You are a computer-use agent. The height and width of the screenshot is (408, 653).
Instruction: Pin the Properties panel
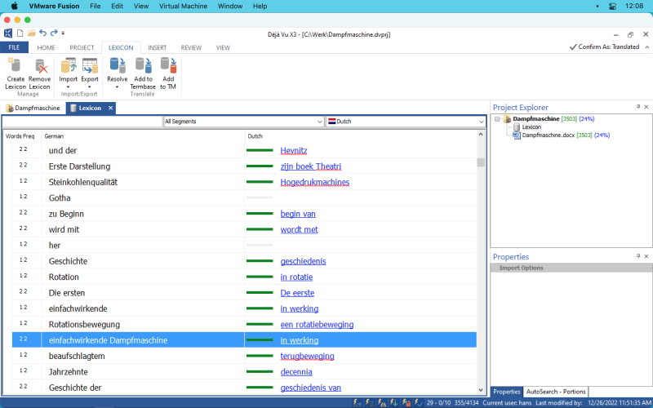[638, 256]
